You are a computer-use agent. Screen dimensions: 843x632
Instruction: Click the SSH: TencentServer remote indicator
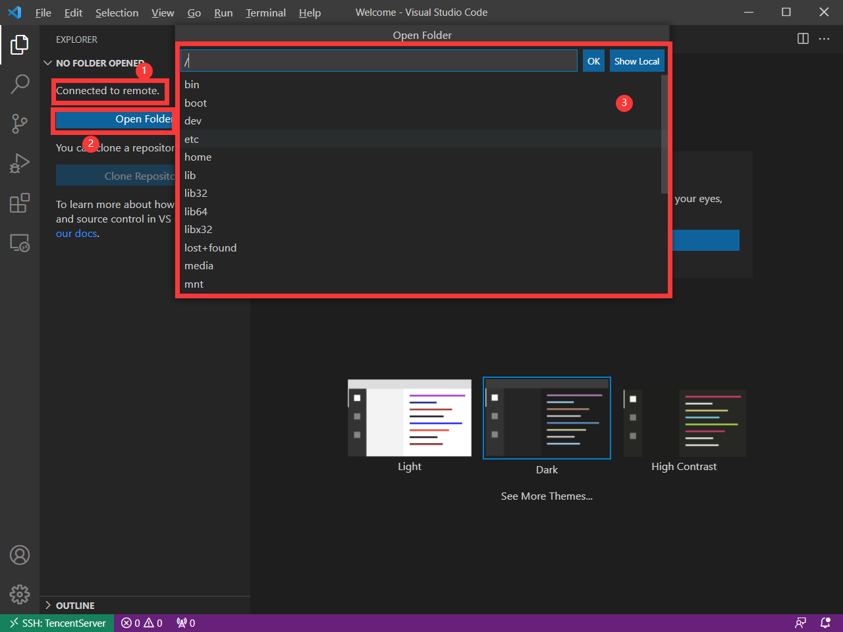pos(57,623)
